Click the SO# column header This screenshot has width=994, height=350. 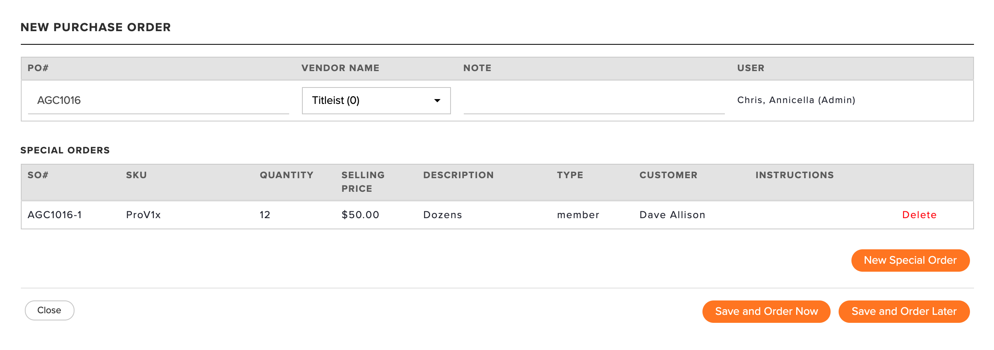(x=38, y=175)
